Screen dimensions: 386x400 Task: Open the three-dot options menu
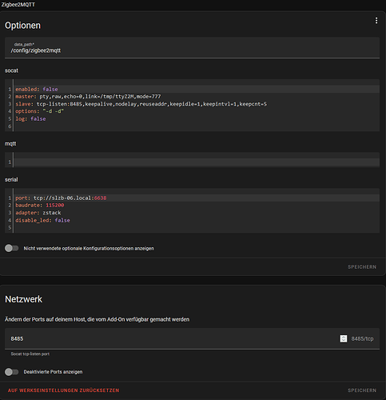376,21
